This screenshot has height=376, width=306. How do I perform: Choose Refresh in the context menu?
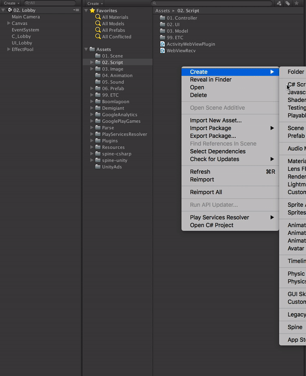click(230, 172)
